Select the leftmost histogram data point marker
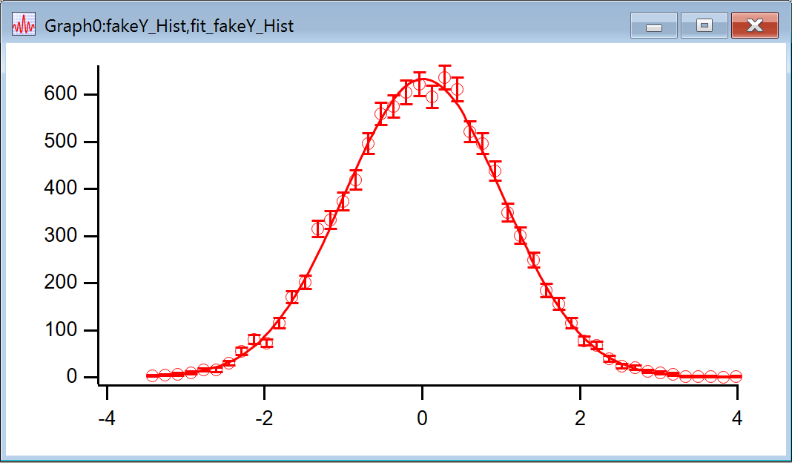 tap(152, 376)
